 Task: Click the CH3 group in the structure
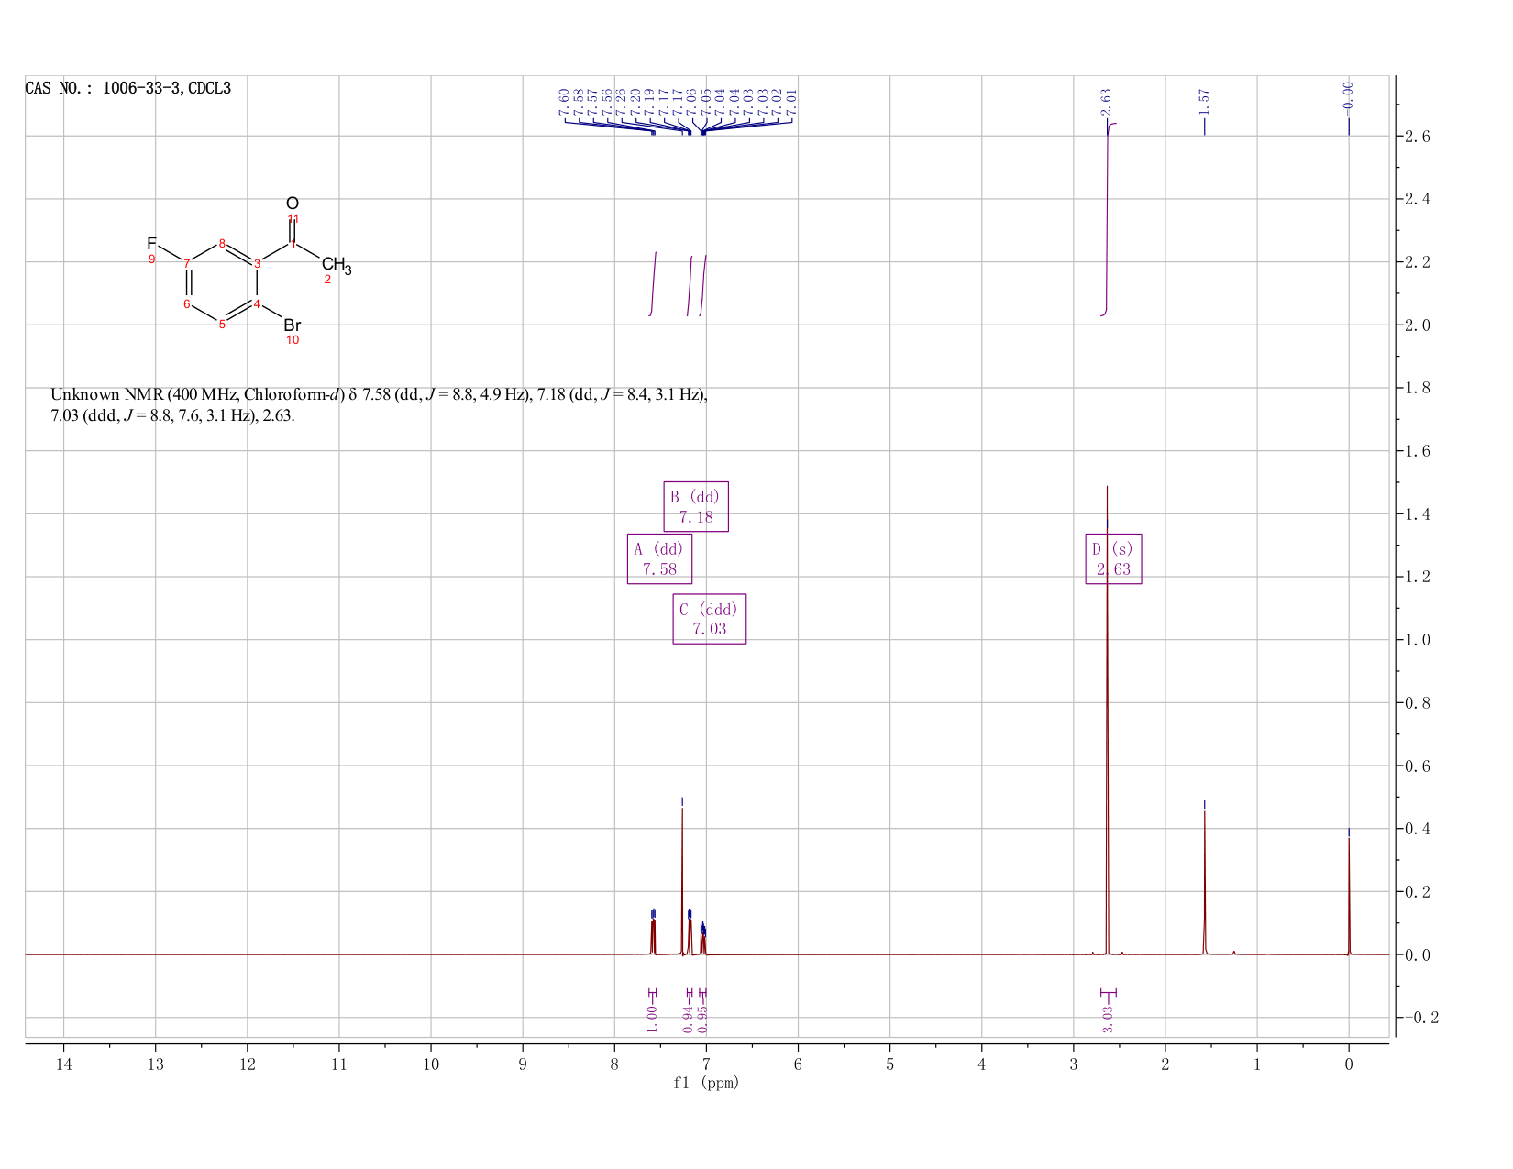click(337, 266)
